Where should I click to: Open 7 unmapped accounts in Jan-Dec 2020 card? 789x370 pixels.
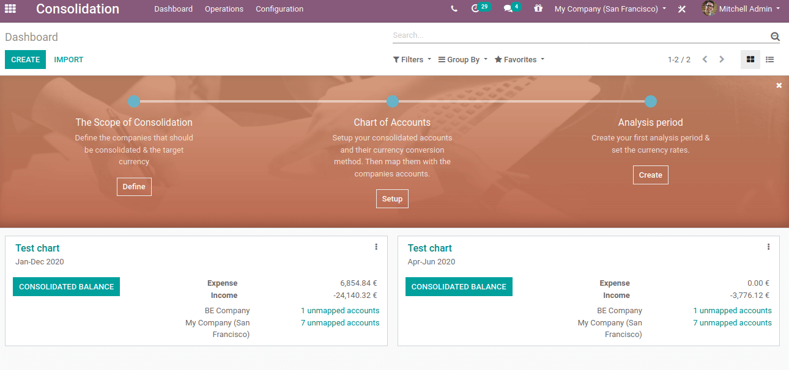pyautogui.click(x=340, y=323)
